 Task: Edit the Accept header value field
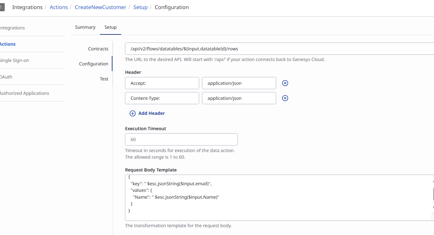[239, 83]
